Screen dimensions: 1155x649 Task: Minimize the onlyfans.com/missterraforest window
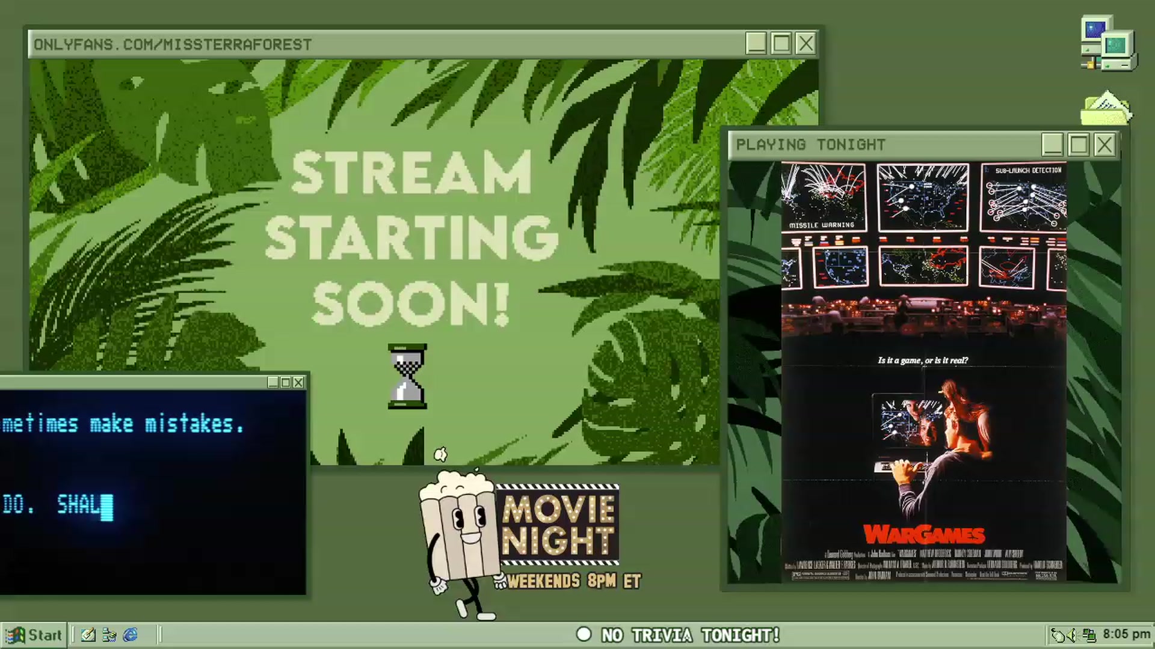[x=756, y=43]
